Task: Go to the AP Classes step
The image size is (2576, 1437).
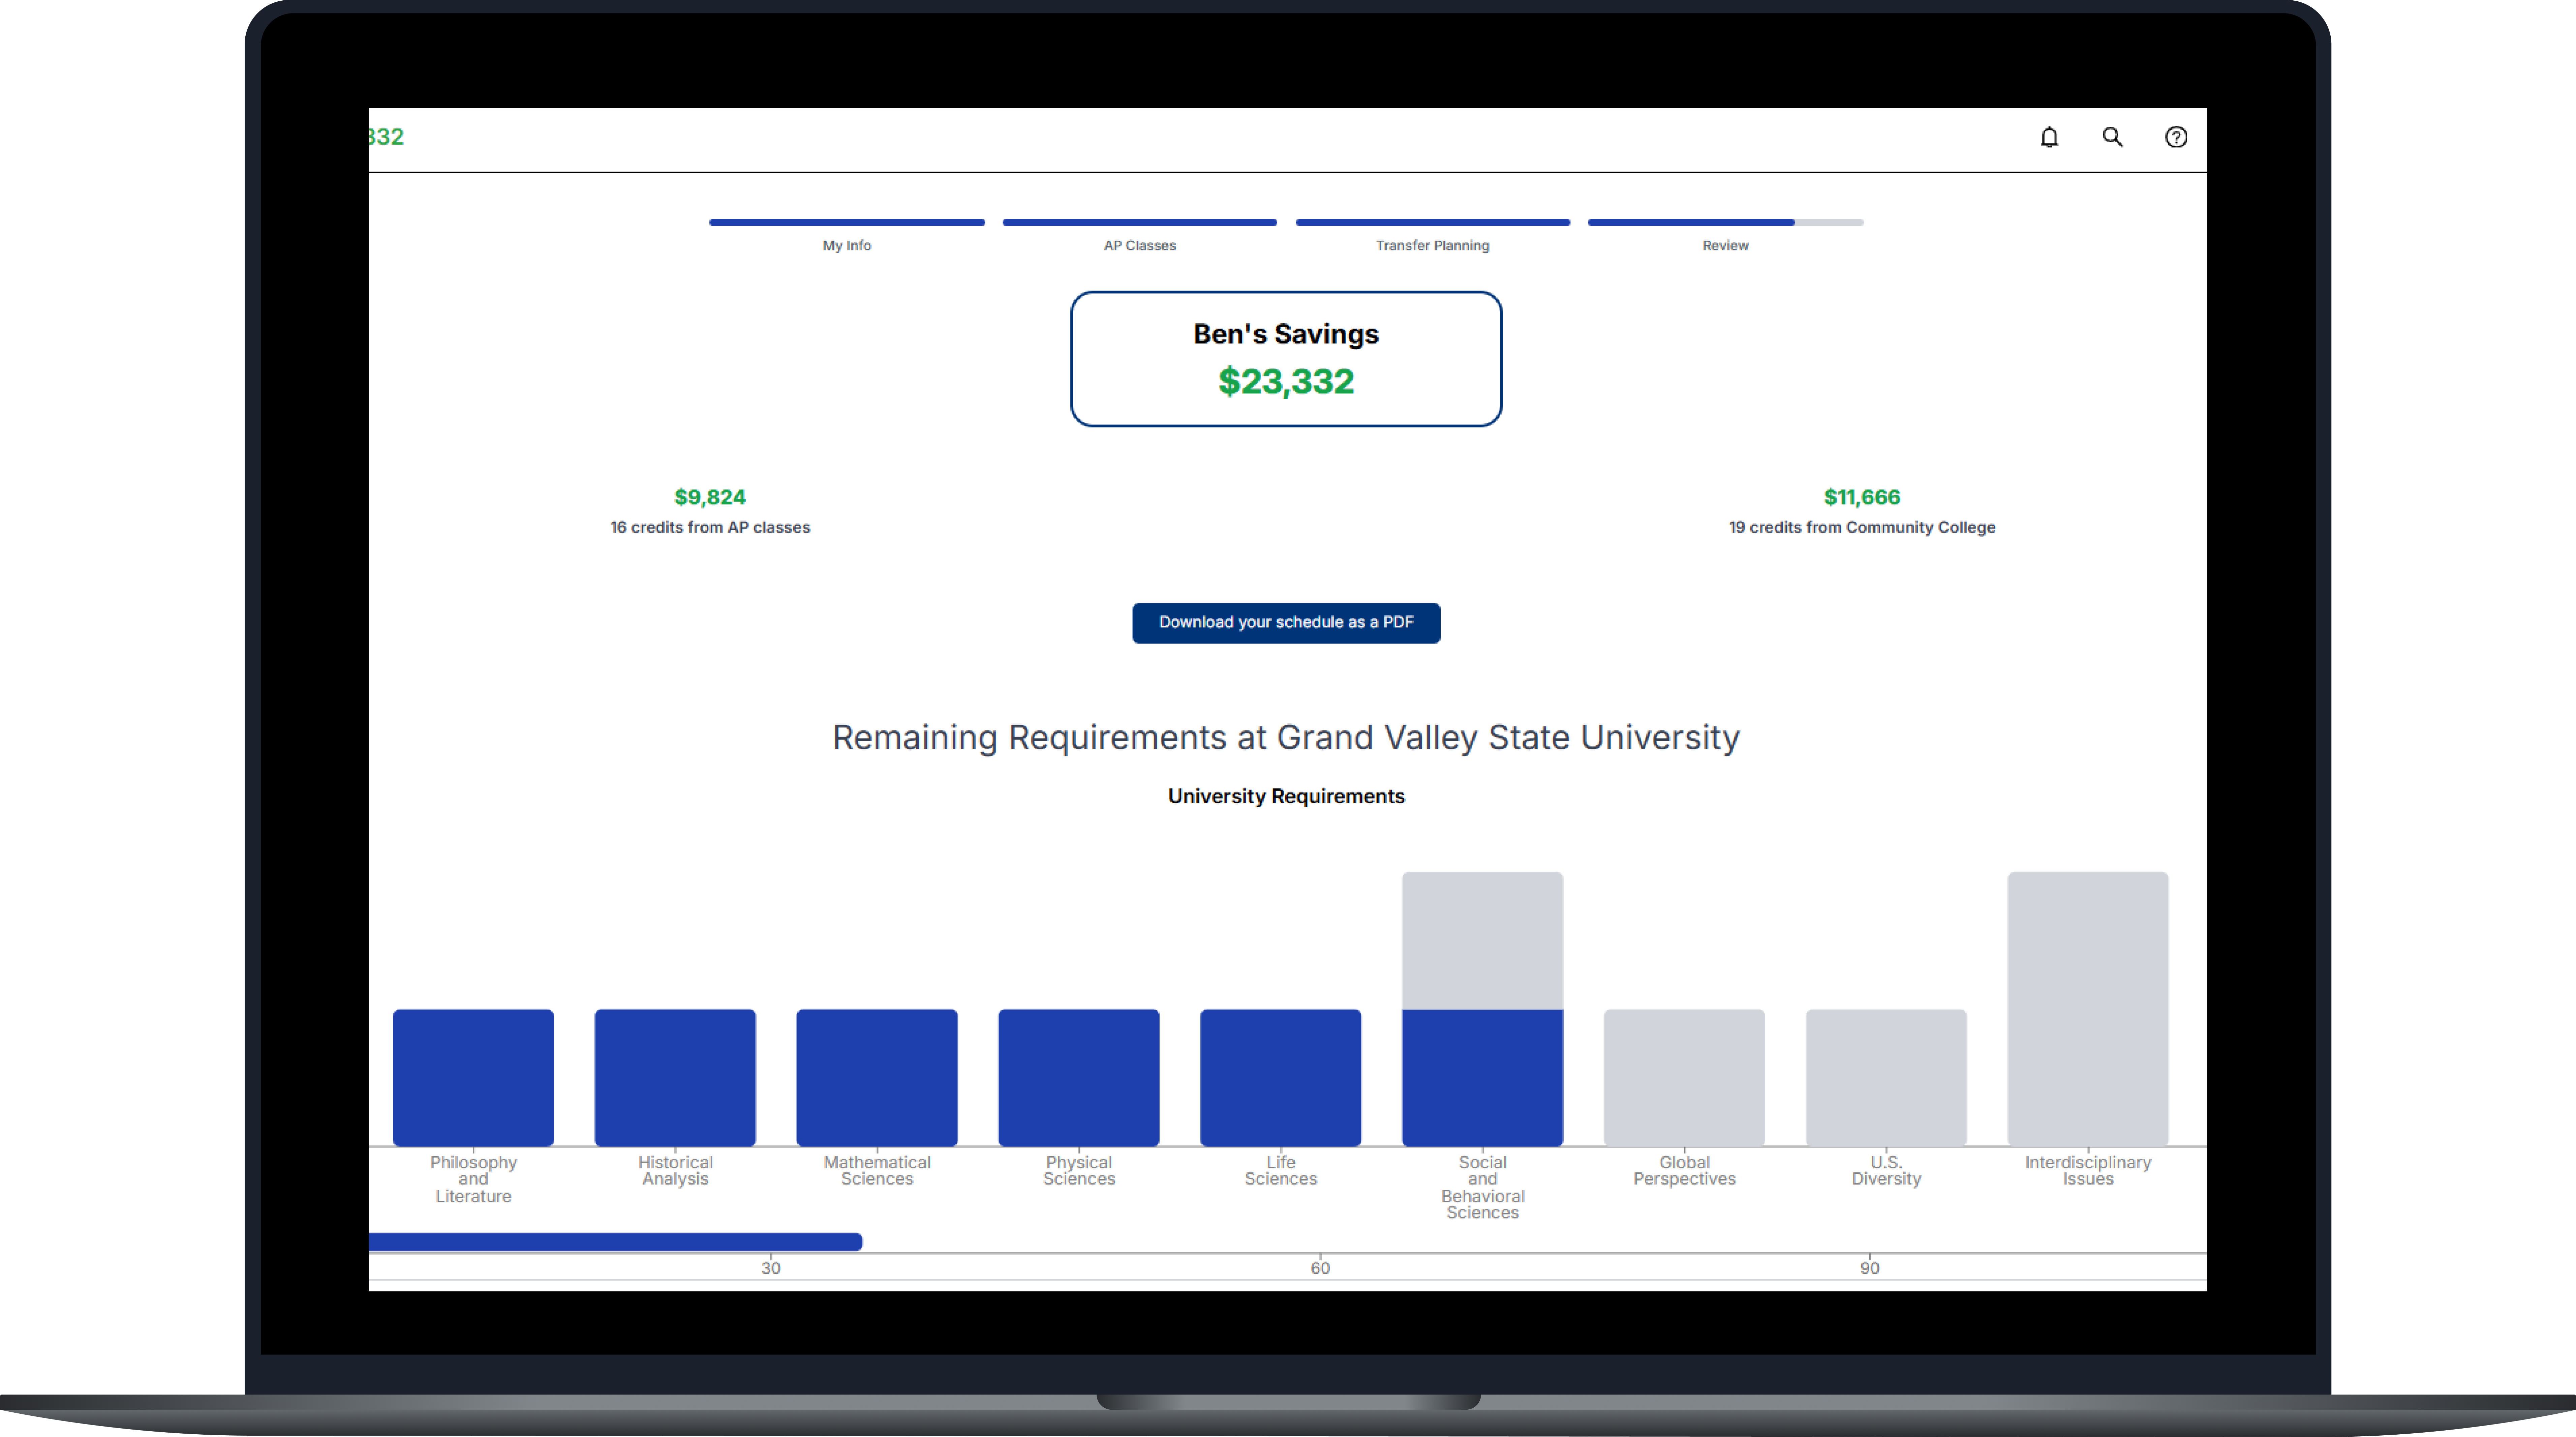Action: click(x=1140, y=236)
